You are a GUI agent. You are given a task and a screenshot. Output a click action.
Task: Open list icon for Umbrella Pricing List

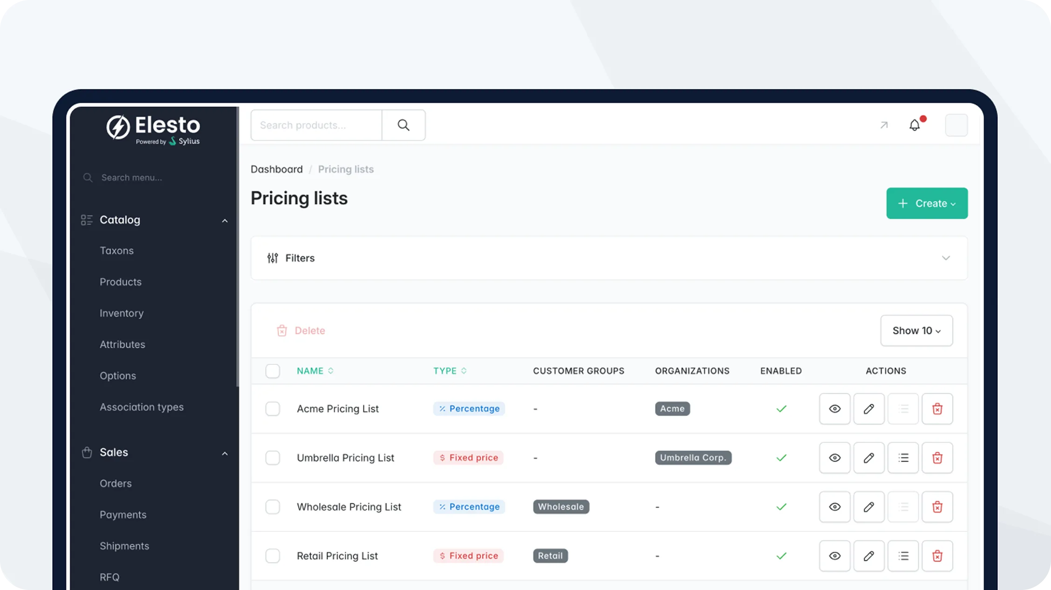[903, 458]
